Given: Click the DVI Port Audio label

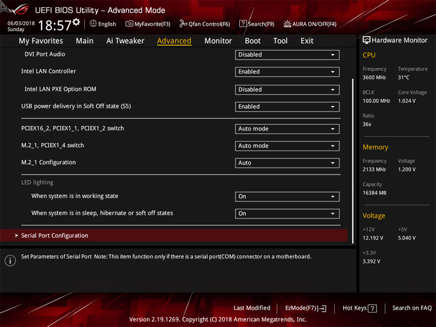Looking at the screenshot, I should 45,54.
